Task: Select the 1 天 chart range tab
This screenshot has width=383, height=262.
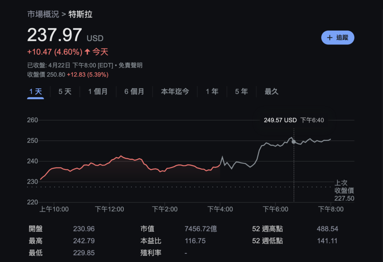Action: pos(36,92)
